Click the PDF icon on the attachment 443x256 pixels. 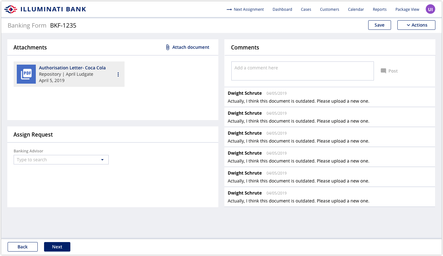pyautogui.click(x=26, y=74)
